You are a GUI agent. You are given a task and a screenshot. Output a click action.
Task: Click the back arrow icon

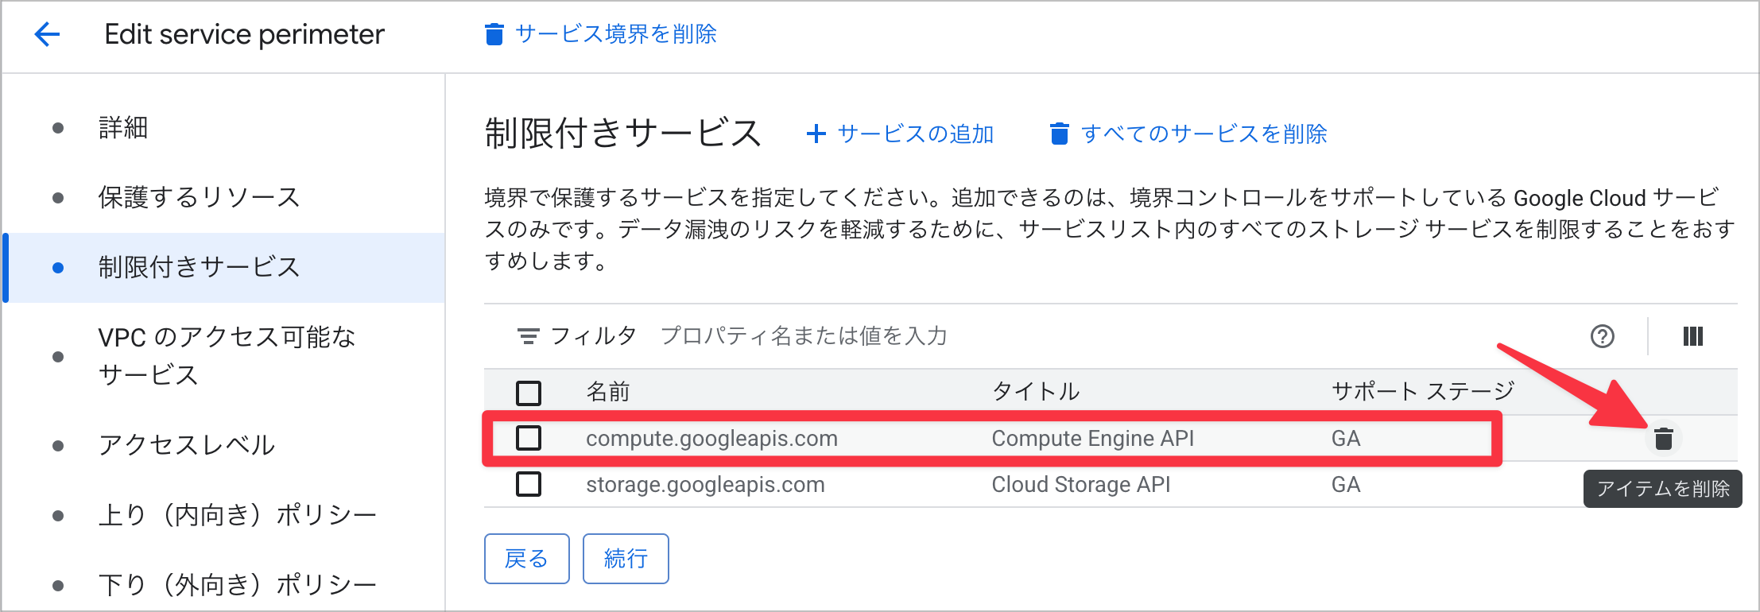click(x=48, y=34)
